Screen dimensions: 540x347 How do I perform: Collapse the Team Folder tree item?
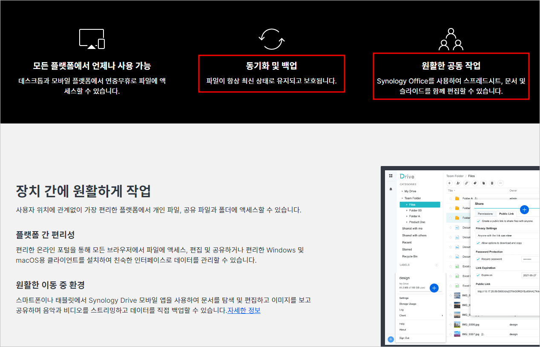[x=402, y=198]
